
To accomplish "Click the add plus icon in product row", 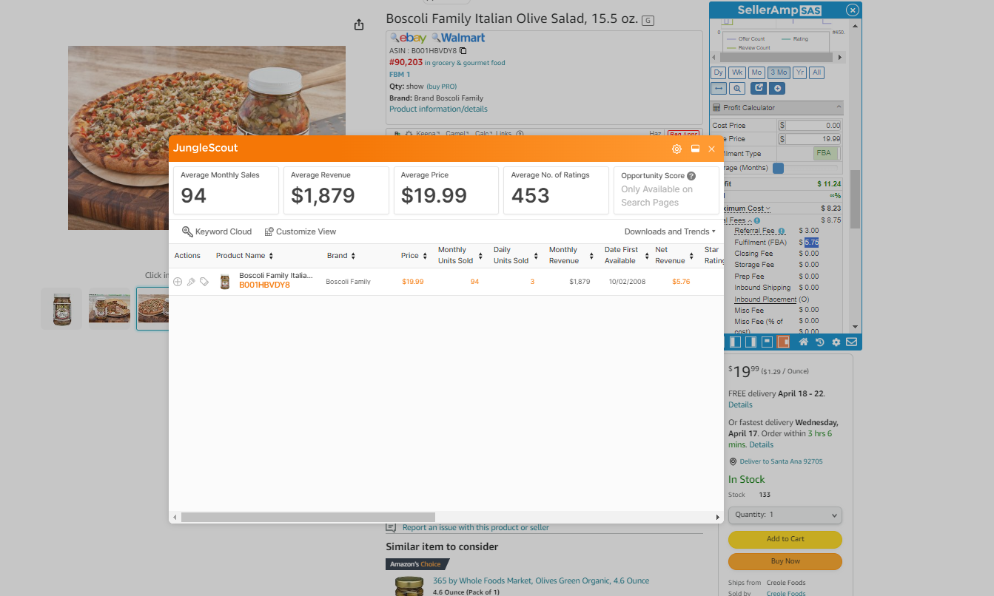I will coord(178,282).
